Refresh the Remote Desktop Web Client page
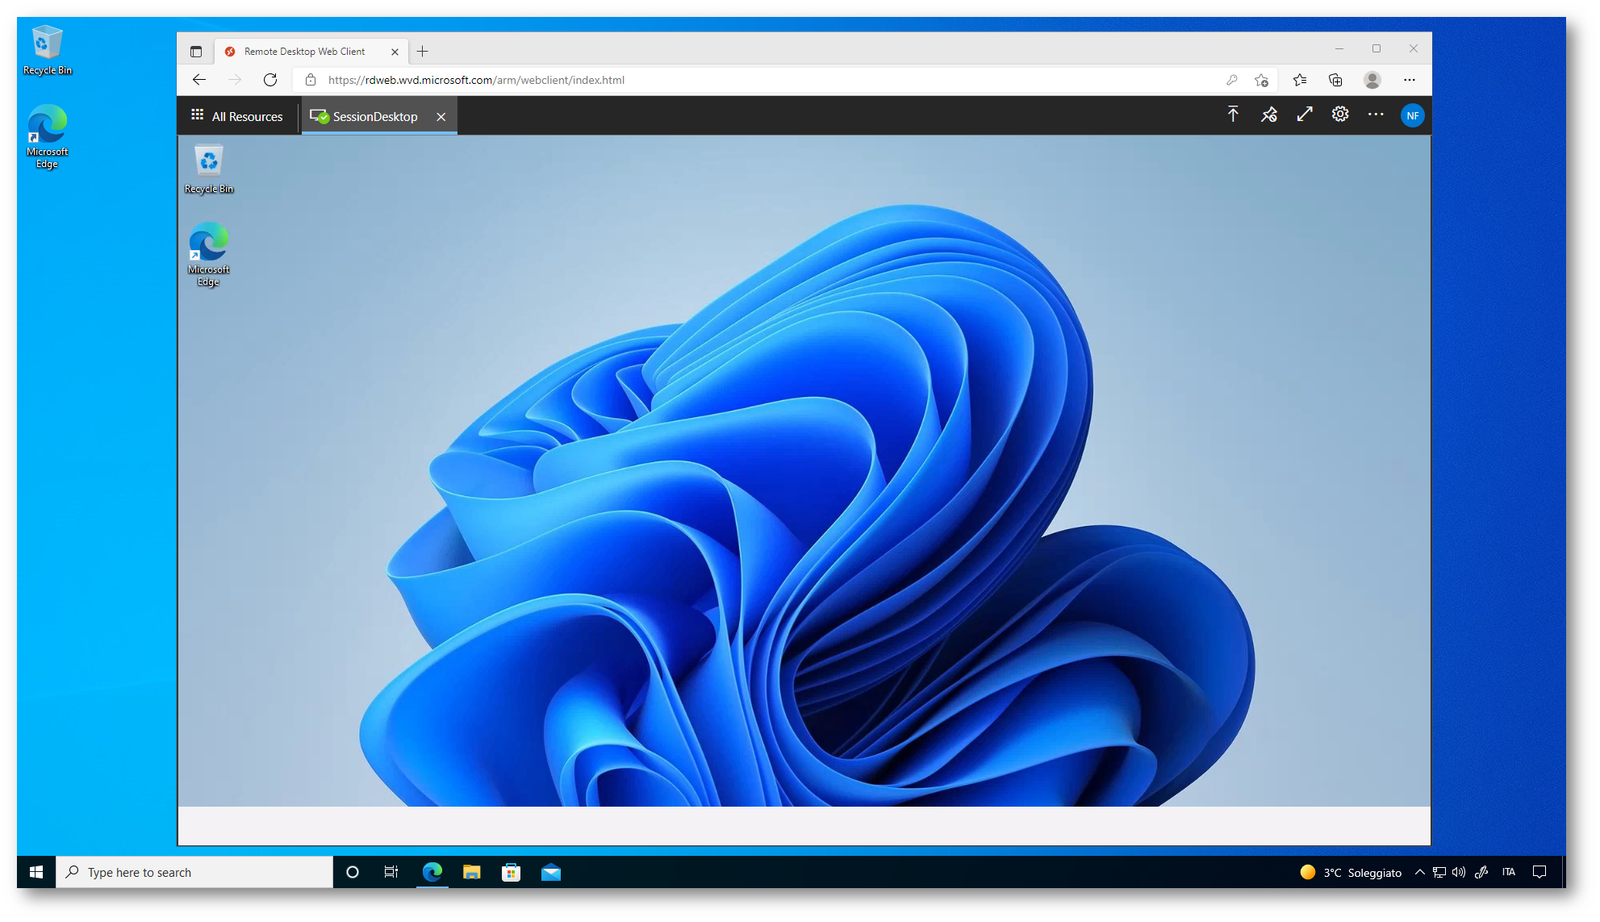Screen dimensions: 1600x922 [270, 80]
